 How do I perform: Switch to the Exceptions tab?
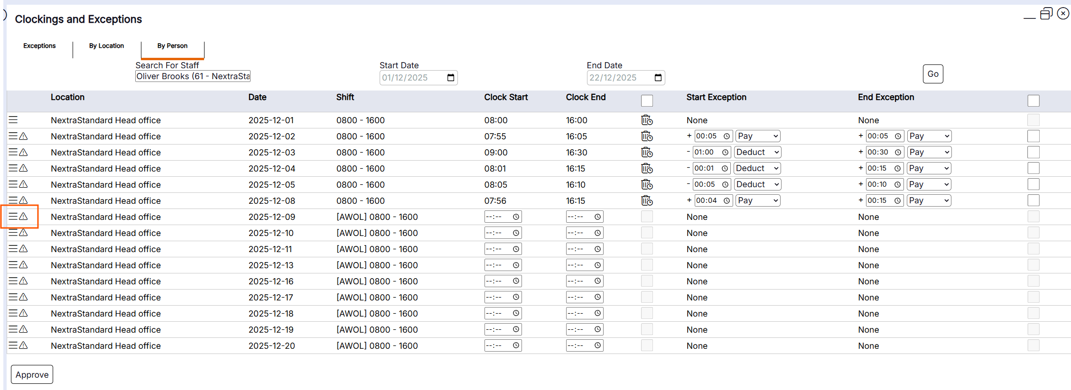(x=39, y=46)
